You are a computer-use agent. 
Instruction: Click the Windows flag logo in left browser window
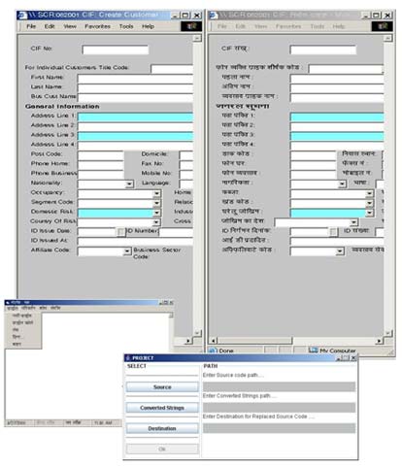click(191, 26)
